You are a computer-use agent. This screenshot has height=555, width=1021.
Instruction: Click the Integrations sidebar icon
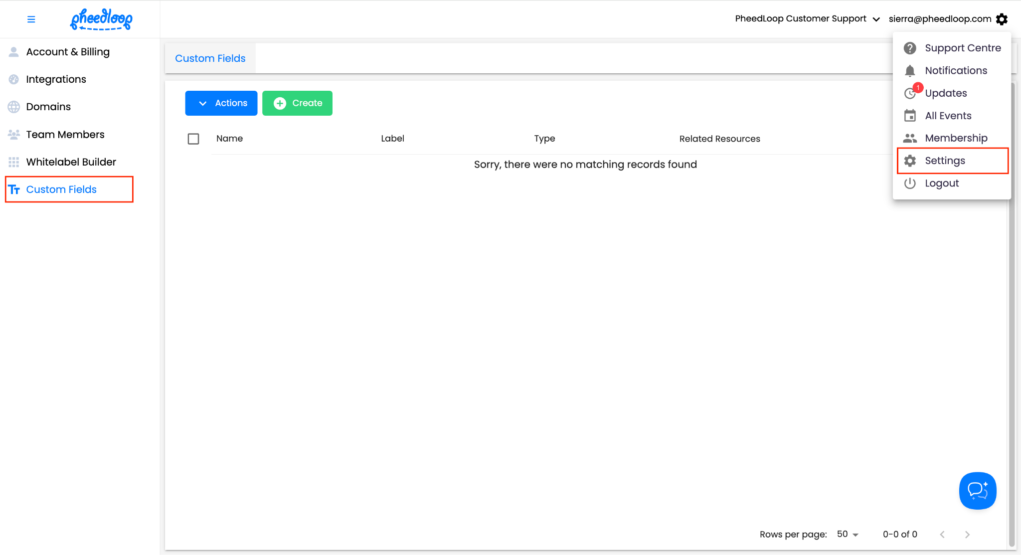coord(14,79)
